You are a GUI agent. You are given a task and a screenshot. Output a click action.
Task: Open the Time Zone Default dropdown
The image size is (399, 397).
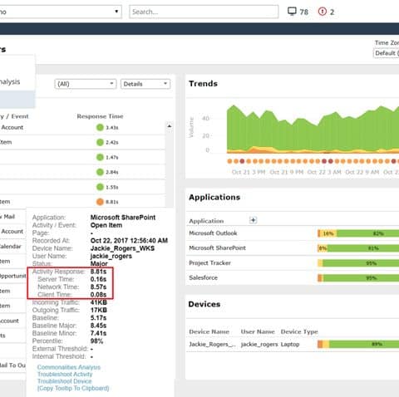(x=387, y=53)
